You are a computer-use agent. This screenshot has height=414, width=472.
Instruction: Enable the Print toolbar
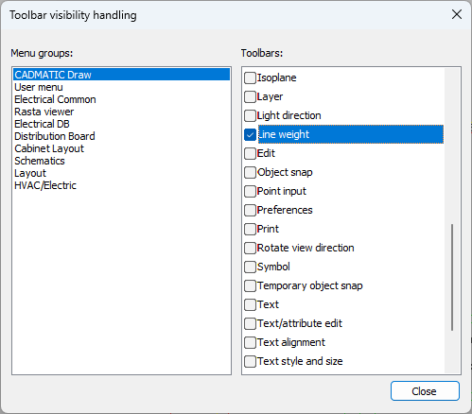tap(250, 229)
